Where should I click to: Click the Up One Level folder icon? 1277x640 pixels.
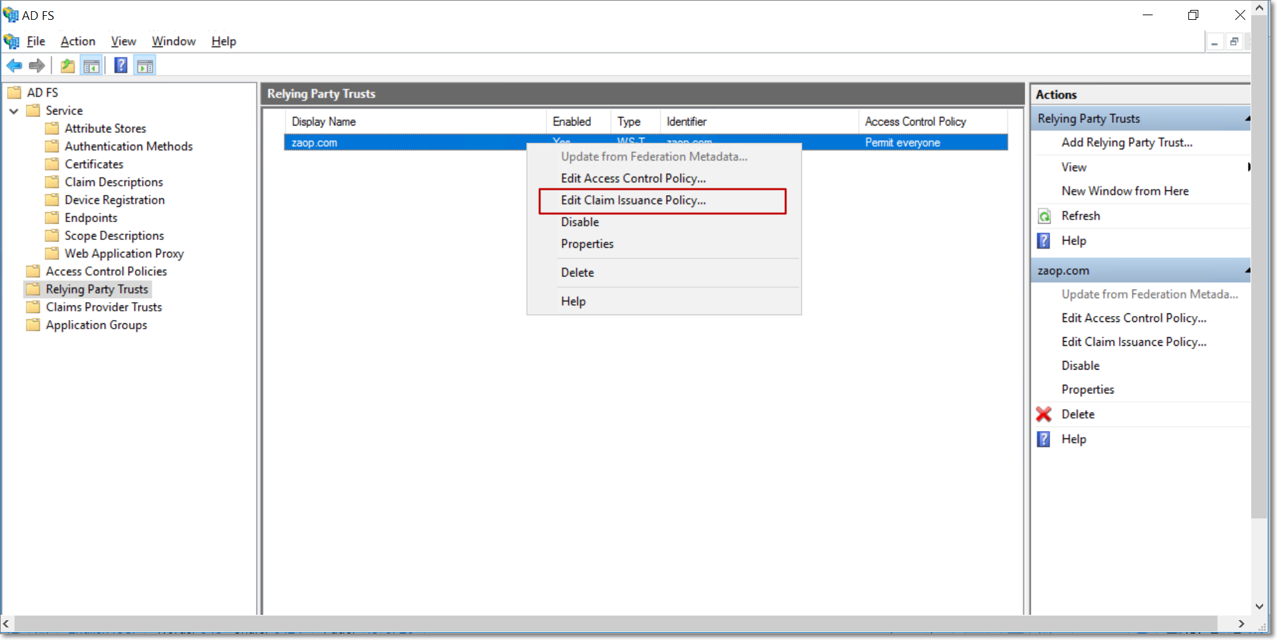pyautogui.click(x=67, y=65)
